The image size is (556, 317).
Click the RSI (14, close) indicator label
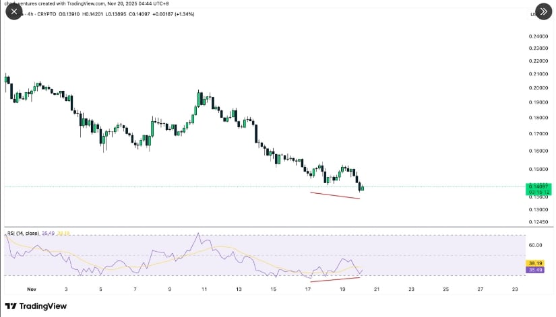22,234
